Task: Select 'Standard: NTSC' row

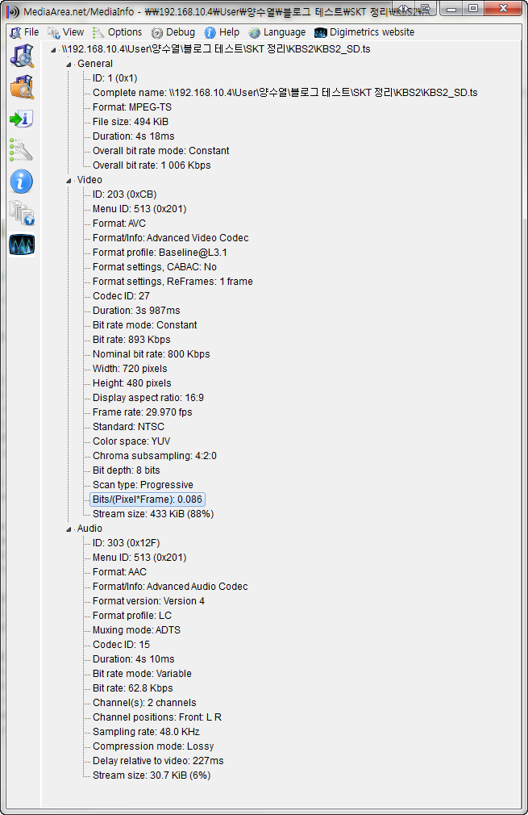Action: [x=128, y=427]
